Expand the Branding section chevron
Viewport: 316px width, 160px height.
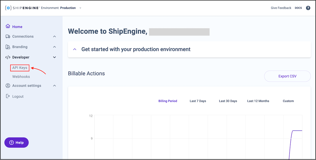pos(55,47)
